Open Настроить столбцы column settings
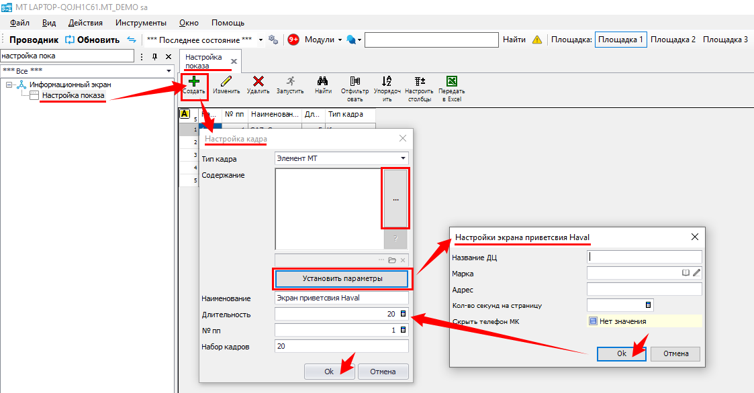Screen dimensions: 754x393 (x=420, y=82)
